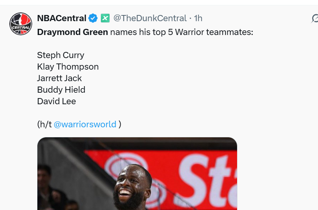Click the Buddy Hield line
The width and height of the screenshot is (318, 210).
(x=61, y=90)
